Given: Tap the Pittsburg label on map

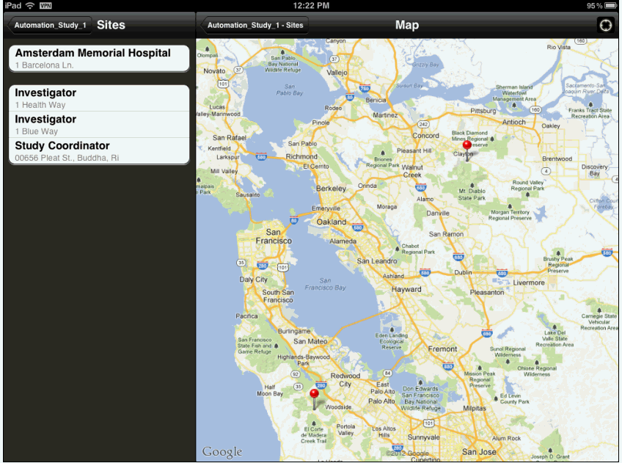Looking at the screenshot, I should (483, 111).
